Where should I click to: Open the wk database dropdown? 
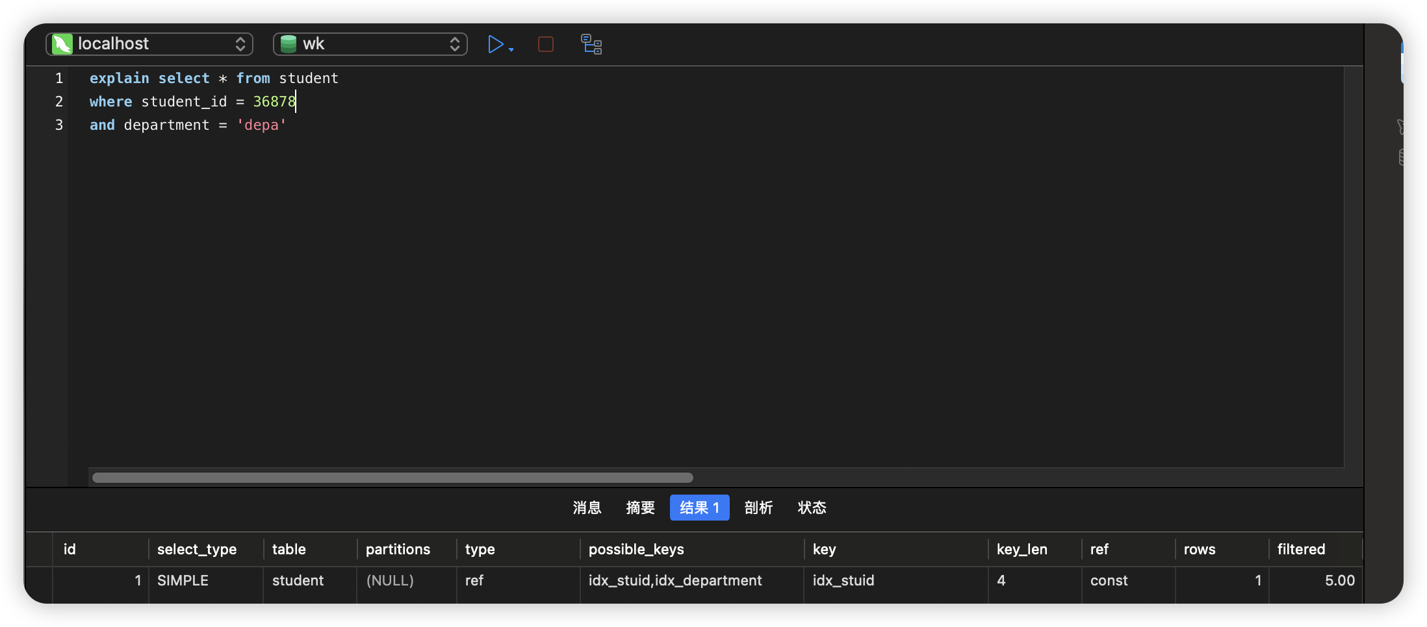(370, 43)
